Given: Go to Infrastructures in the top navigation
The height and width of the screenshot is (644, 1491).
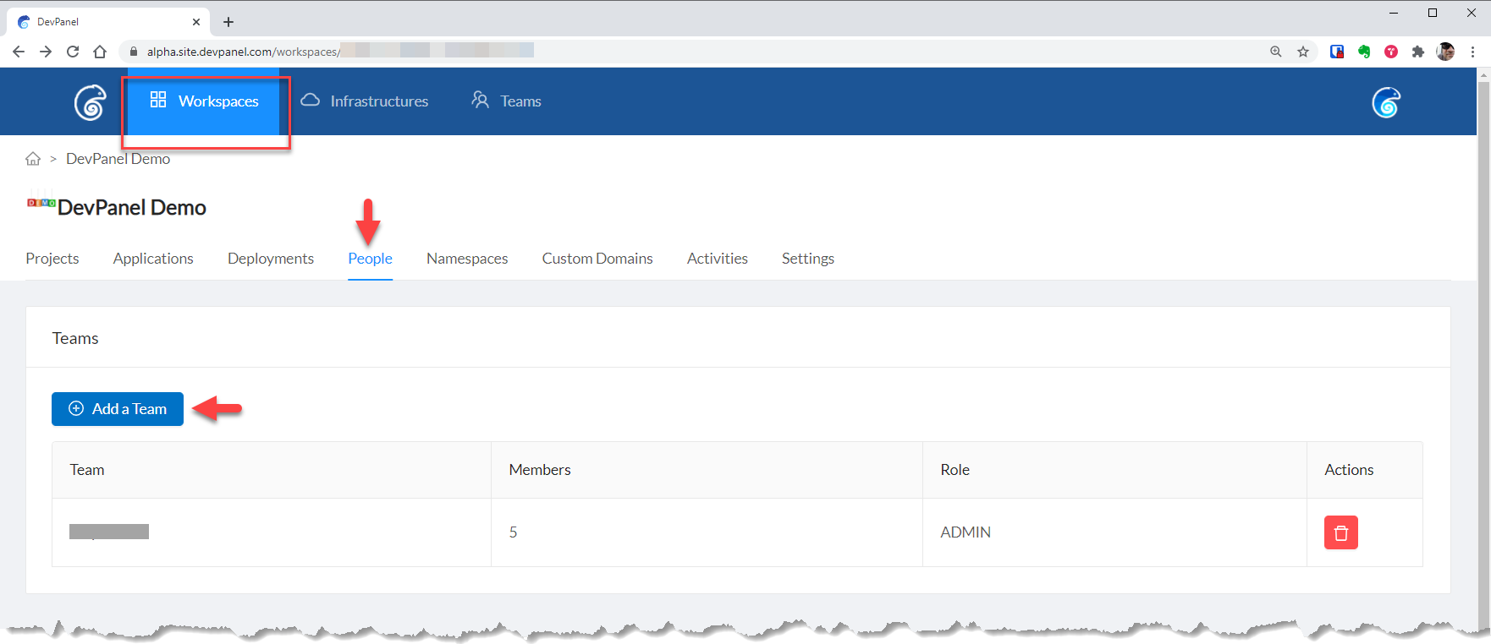Looking at the screenshot, I should 365,101.
